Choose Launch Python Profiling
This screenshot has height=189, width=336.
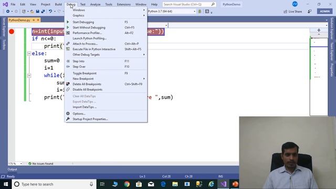(x=106, y=38)
